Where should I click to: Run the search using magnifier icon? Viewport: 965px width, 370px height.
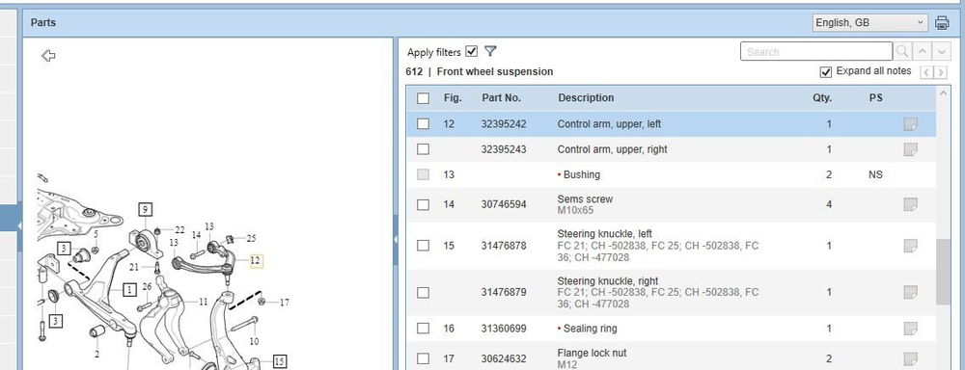[x=901, y=52]
